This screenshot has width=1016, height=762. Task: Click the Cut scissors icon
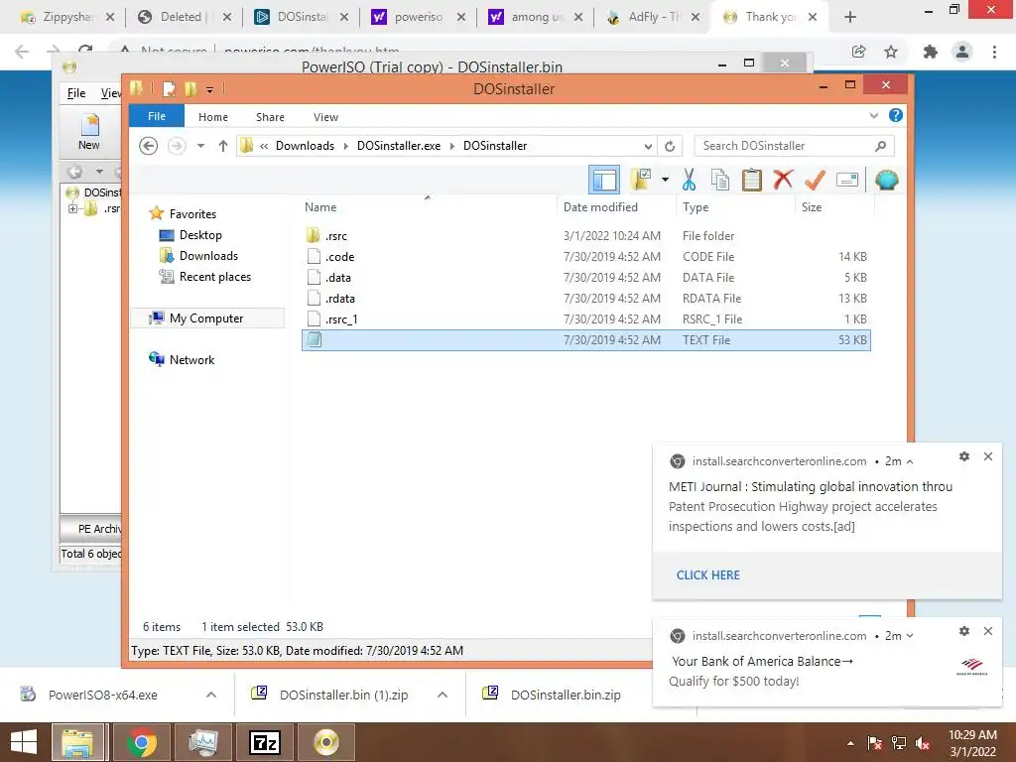coord(689,180)
